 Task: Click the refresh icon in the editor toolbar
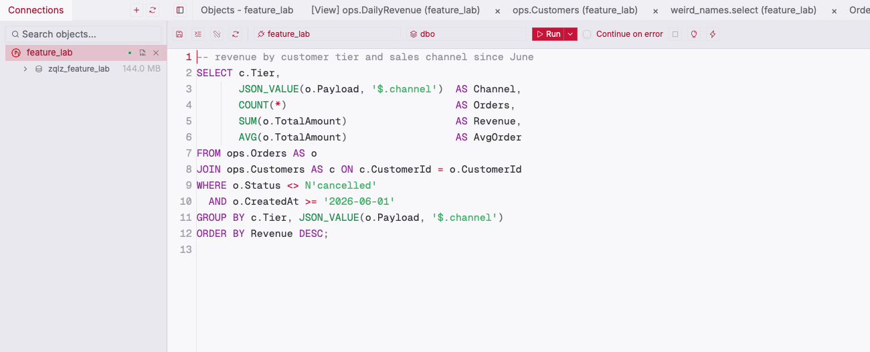236,34
